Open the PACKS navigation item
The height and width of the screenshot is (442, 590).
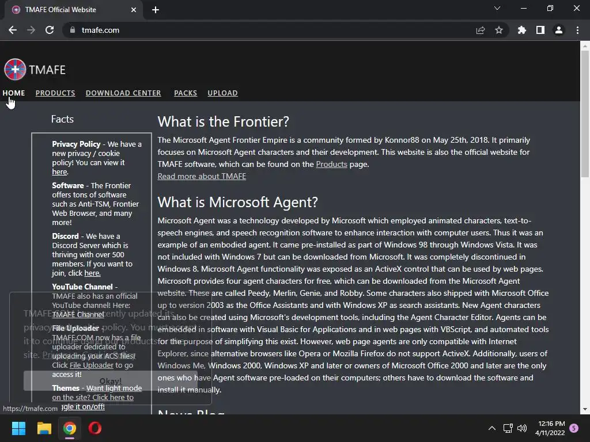[186, 93]
